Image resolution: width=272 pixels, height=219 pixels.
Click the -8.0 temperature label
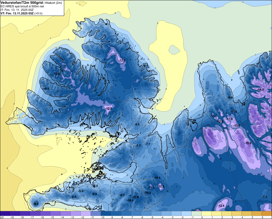coord(74,197)
